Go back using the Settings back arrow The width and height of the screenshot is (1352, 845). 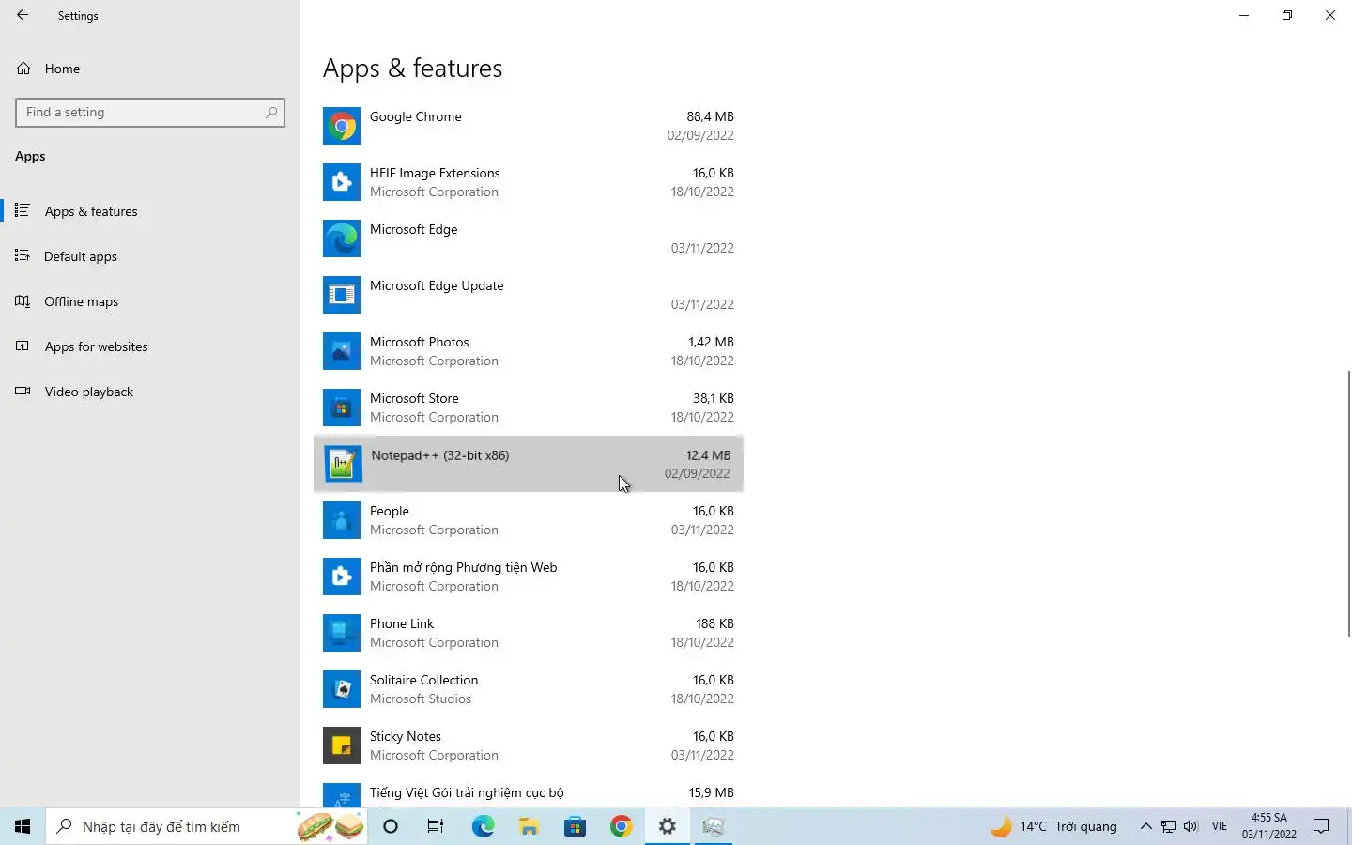click(23, 15)
